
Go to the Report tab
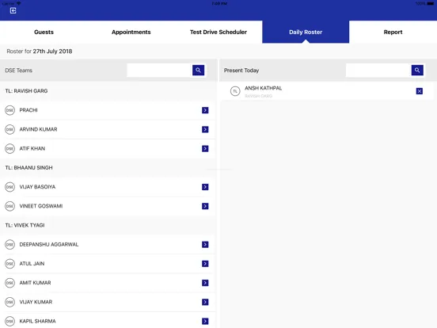pyautogui.click(x=393, y=32)
